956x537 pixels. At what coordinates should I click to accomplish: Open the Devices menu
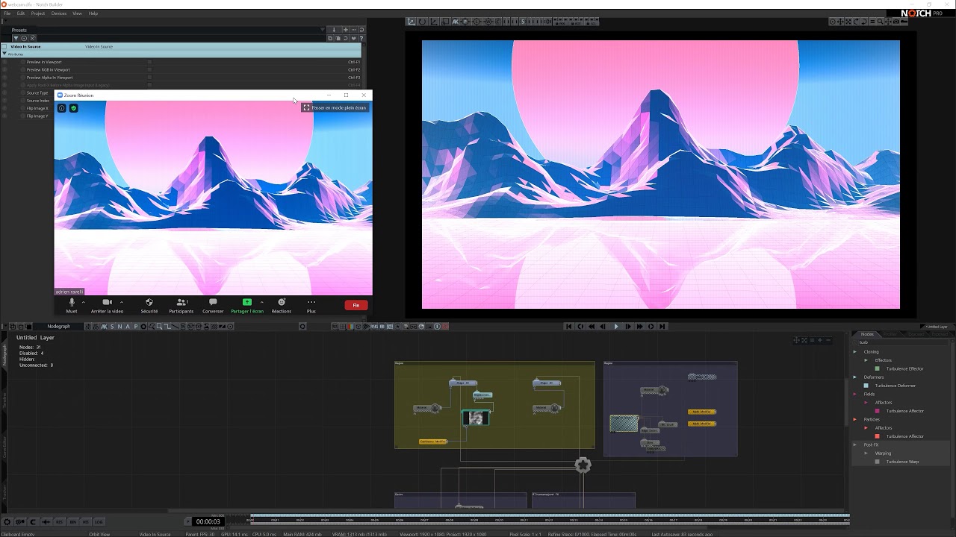point(58,13)
